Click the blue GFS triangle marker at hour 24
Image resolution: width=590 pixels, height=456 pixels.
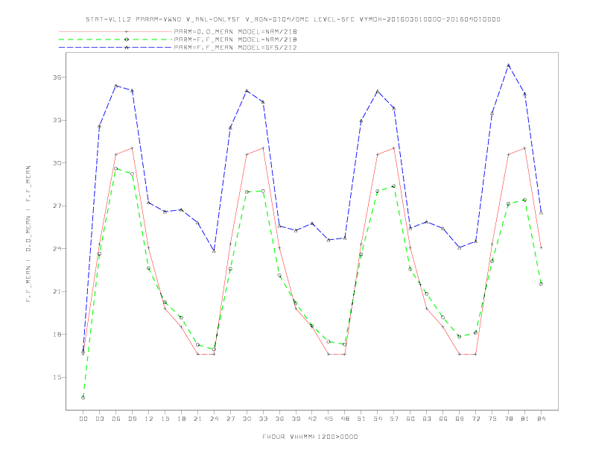214,250
